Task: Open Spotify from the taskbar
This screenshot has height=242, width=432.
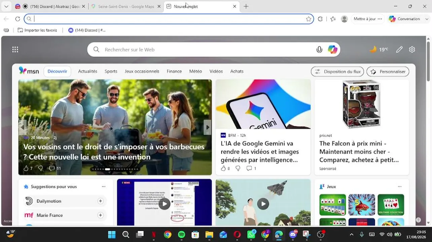Action: (181, 234)
